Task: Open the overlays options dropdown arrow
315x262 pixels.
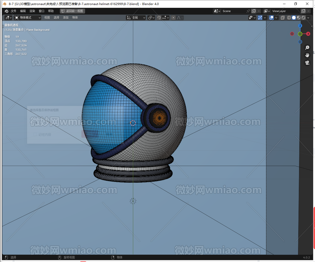Action: click(276, 18)
